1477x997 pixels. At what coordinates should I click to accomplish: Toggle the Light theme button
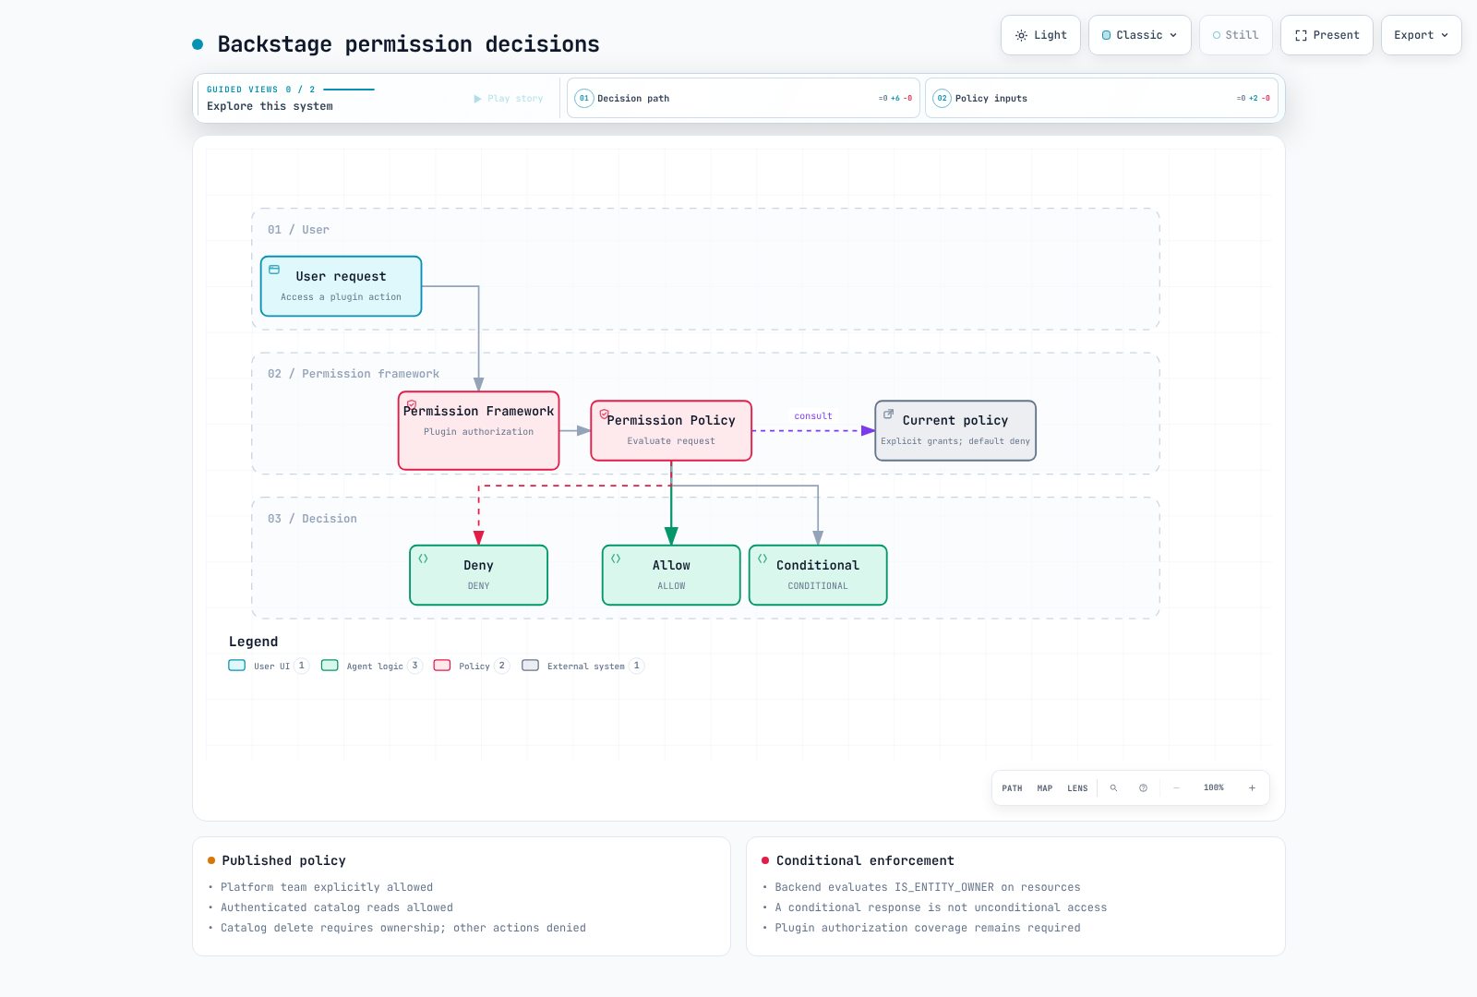pyautogui.click(x=1040, y=35)
